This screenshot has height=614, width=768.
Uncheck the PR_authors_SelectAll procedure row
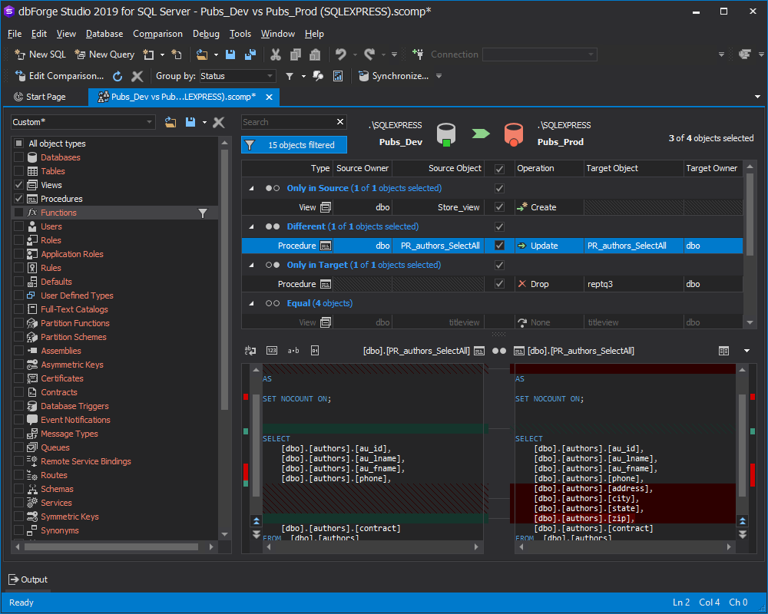point(500,245)
